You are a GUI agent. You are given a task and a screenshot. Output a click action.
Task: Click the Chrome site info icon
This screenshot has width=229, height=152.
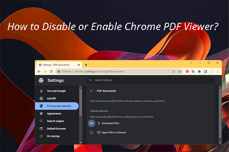click(x=59, y=71)
